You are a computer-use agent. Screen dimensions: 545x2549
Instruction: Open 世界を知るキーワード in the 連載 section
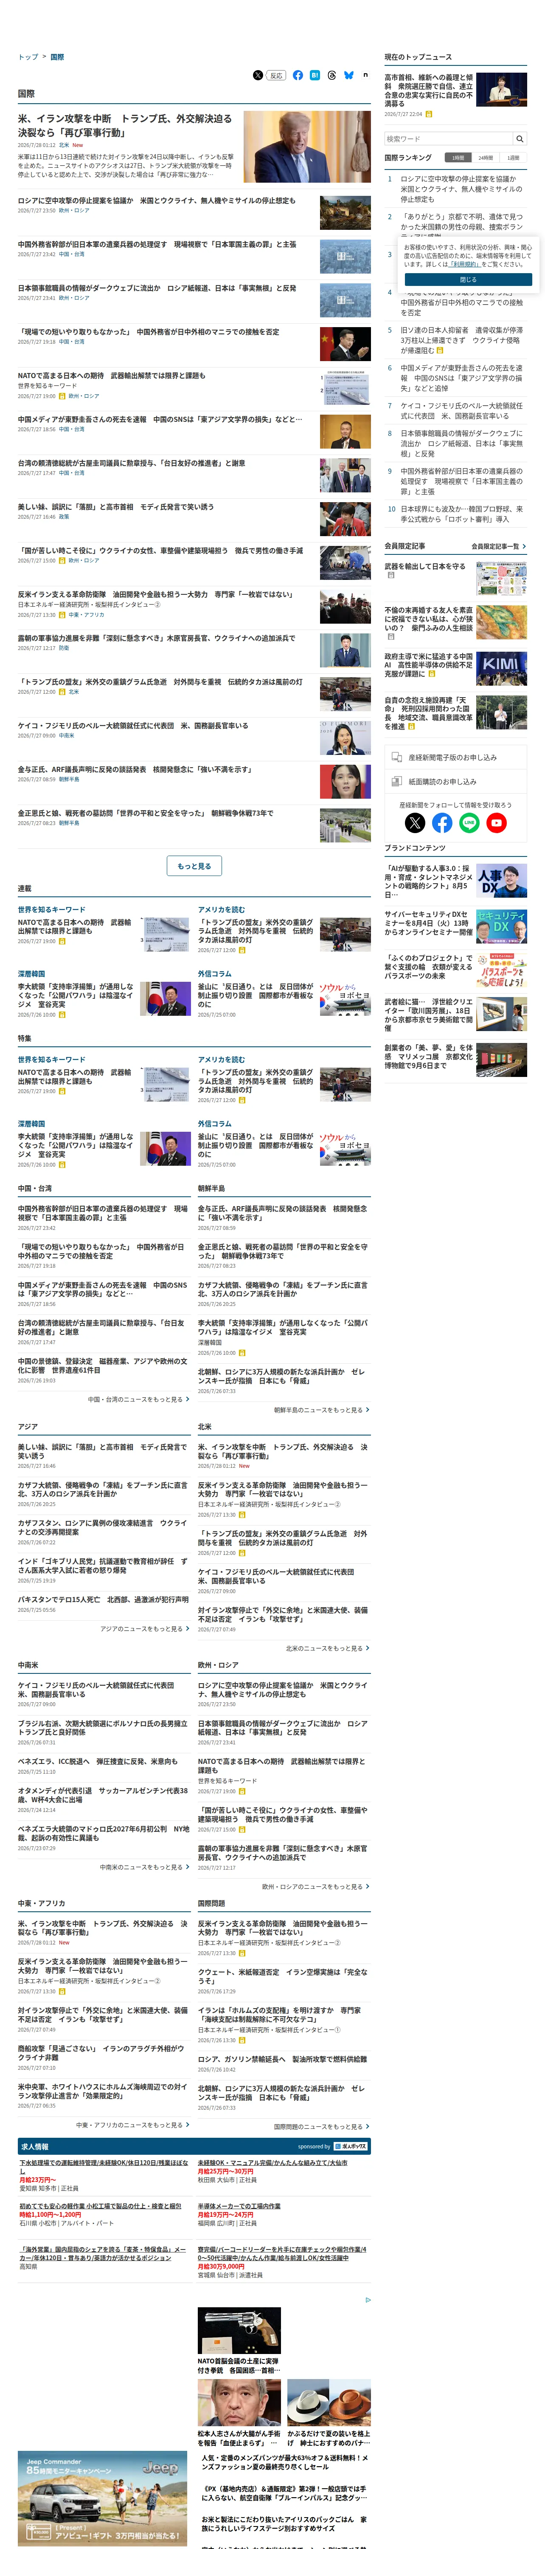(51, 910)
